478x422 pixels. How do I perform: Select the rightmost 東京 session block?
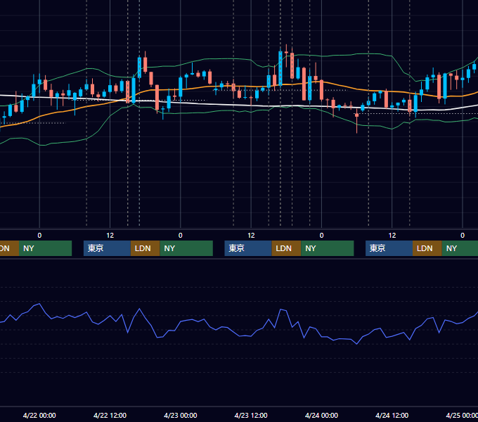tap(389, 248)
